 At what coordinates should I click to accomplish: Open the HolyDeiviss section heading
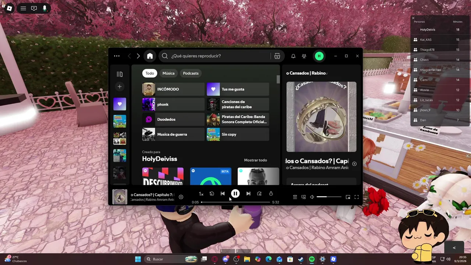click(x=160, y=159)
